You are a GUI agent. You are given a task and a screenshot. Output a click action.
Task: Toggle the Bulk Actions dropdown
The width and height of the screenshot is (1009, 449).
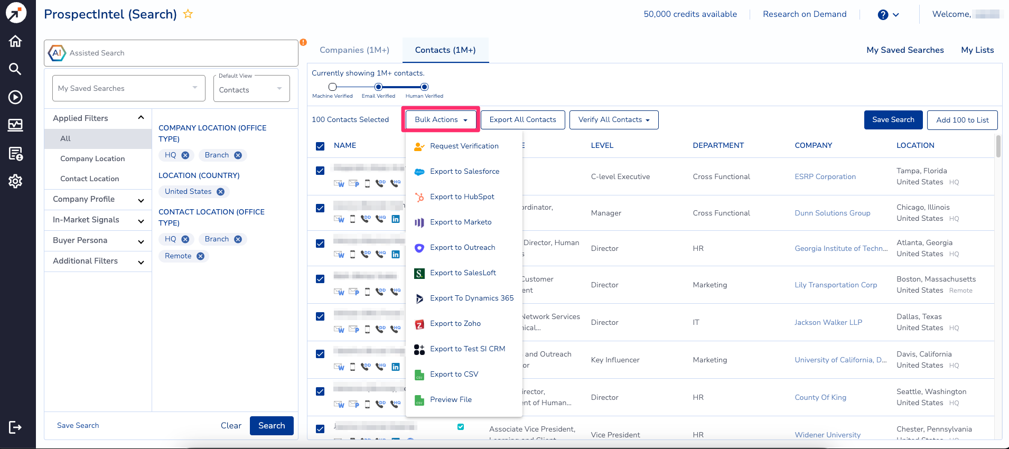(x=441, y=120)
